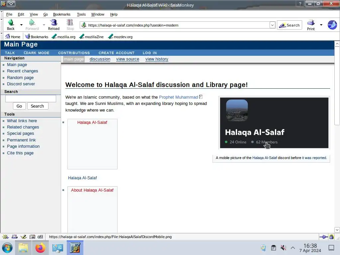Open the Bookmarks menu
The width and height of the screenshot is (340, 255).
(x=61, y=14)
